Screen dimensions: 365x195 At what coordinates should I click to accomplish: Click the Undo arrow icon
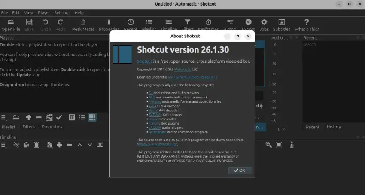[x=46, y=22]
